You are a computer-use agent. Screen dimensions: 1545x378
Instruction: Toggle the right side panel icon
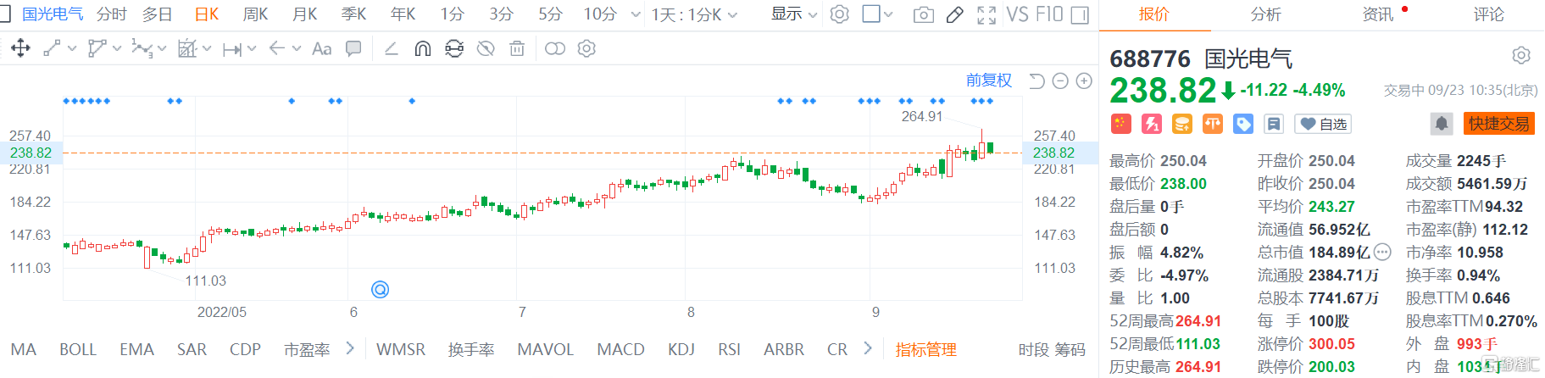1081,14
